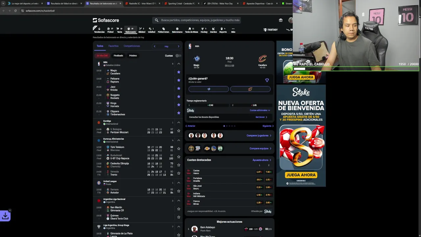
Task: Open Bam Adebayo top performance row
Action: point(230,229)
